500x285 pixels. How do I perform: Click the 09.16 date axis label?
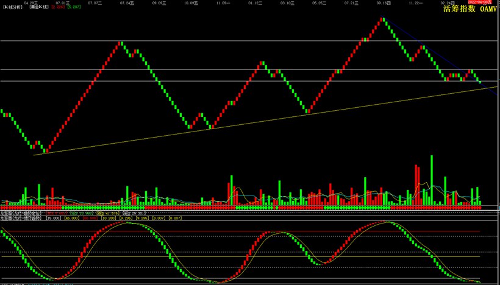(384, 2)
